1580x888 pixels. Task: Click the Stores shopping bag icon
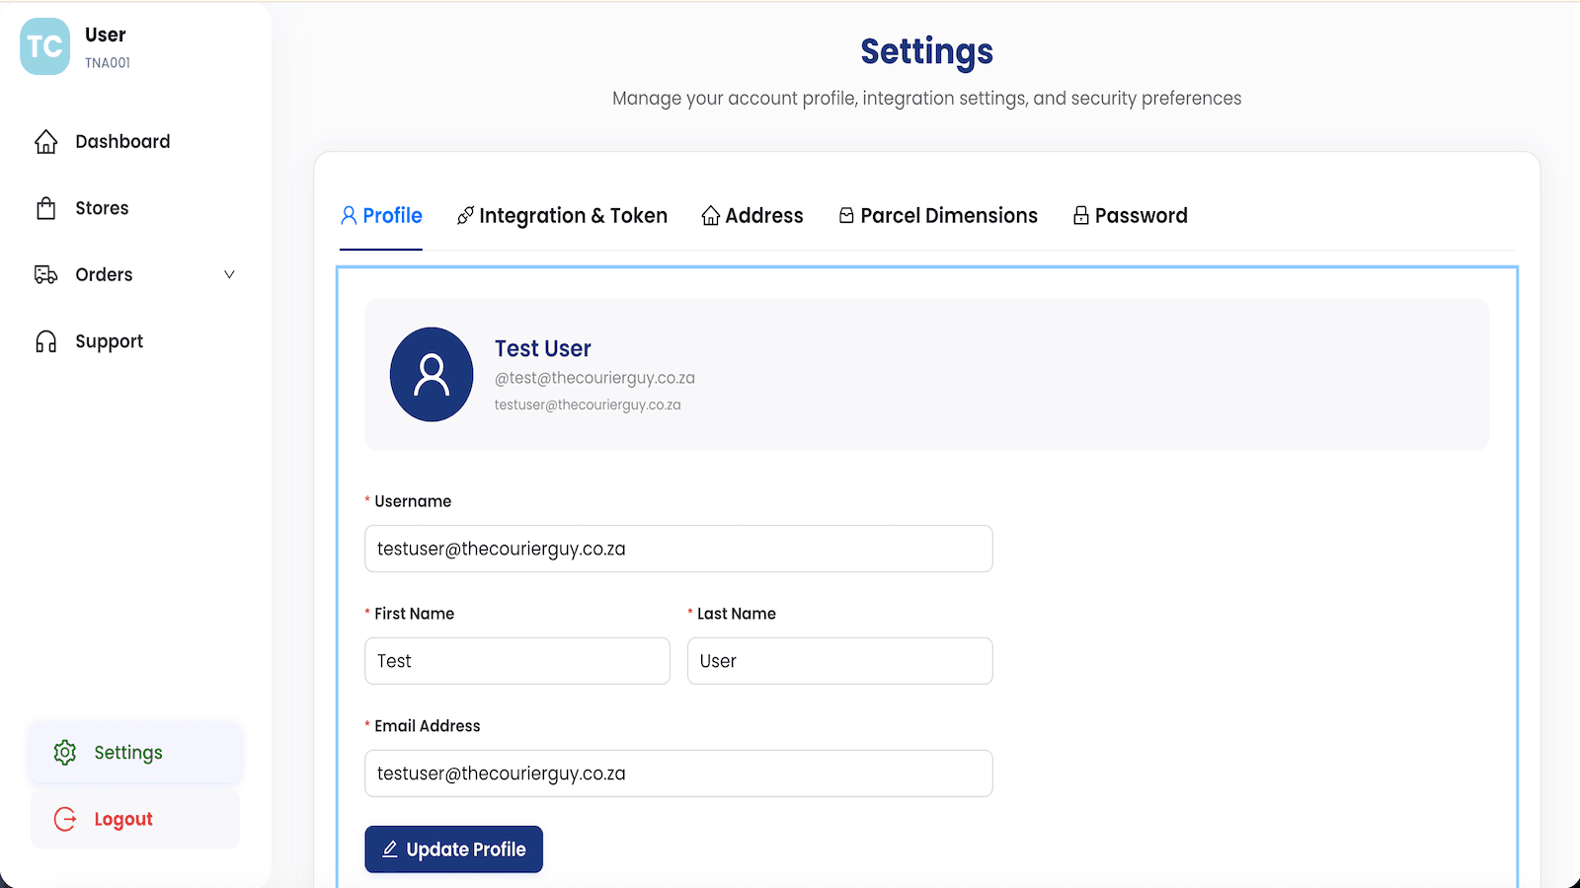pyautogui.click(x=45, y=208)
